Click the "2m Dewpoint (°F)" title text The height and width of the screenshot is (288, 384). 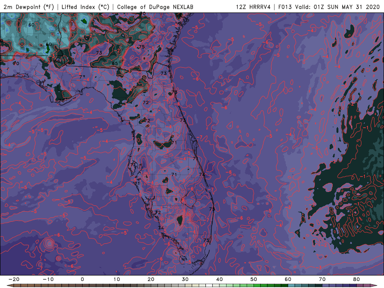pos(29,7)
